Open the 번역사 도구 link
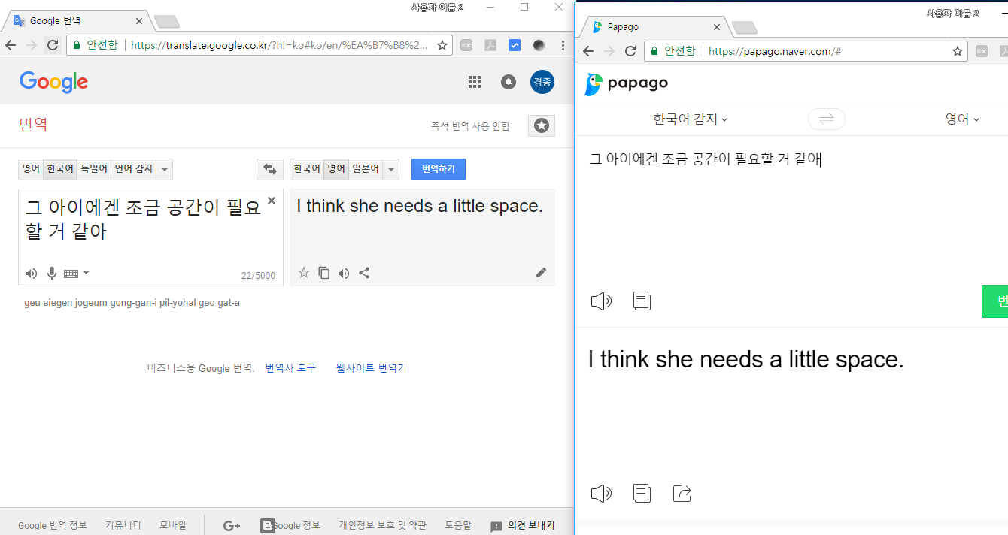1008x535 pixels. (x=290, y=368)
